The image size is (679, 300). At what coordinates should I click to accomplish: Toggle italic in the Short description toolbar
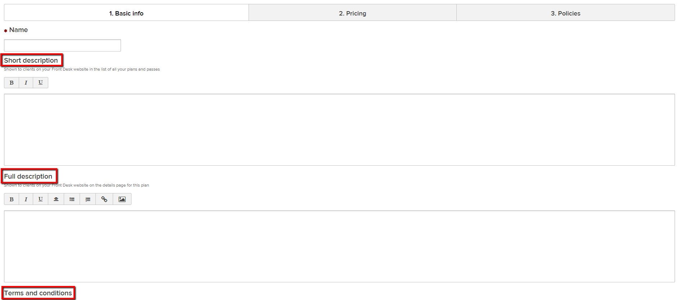click(26, 82)
